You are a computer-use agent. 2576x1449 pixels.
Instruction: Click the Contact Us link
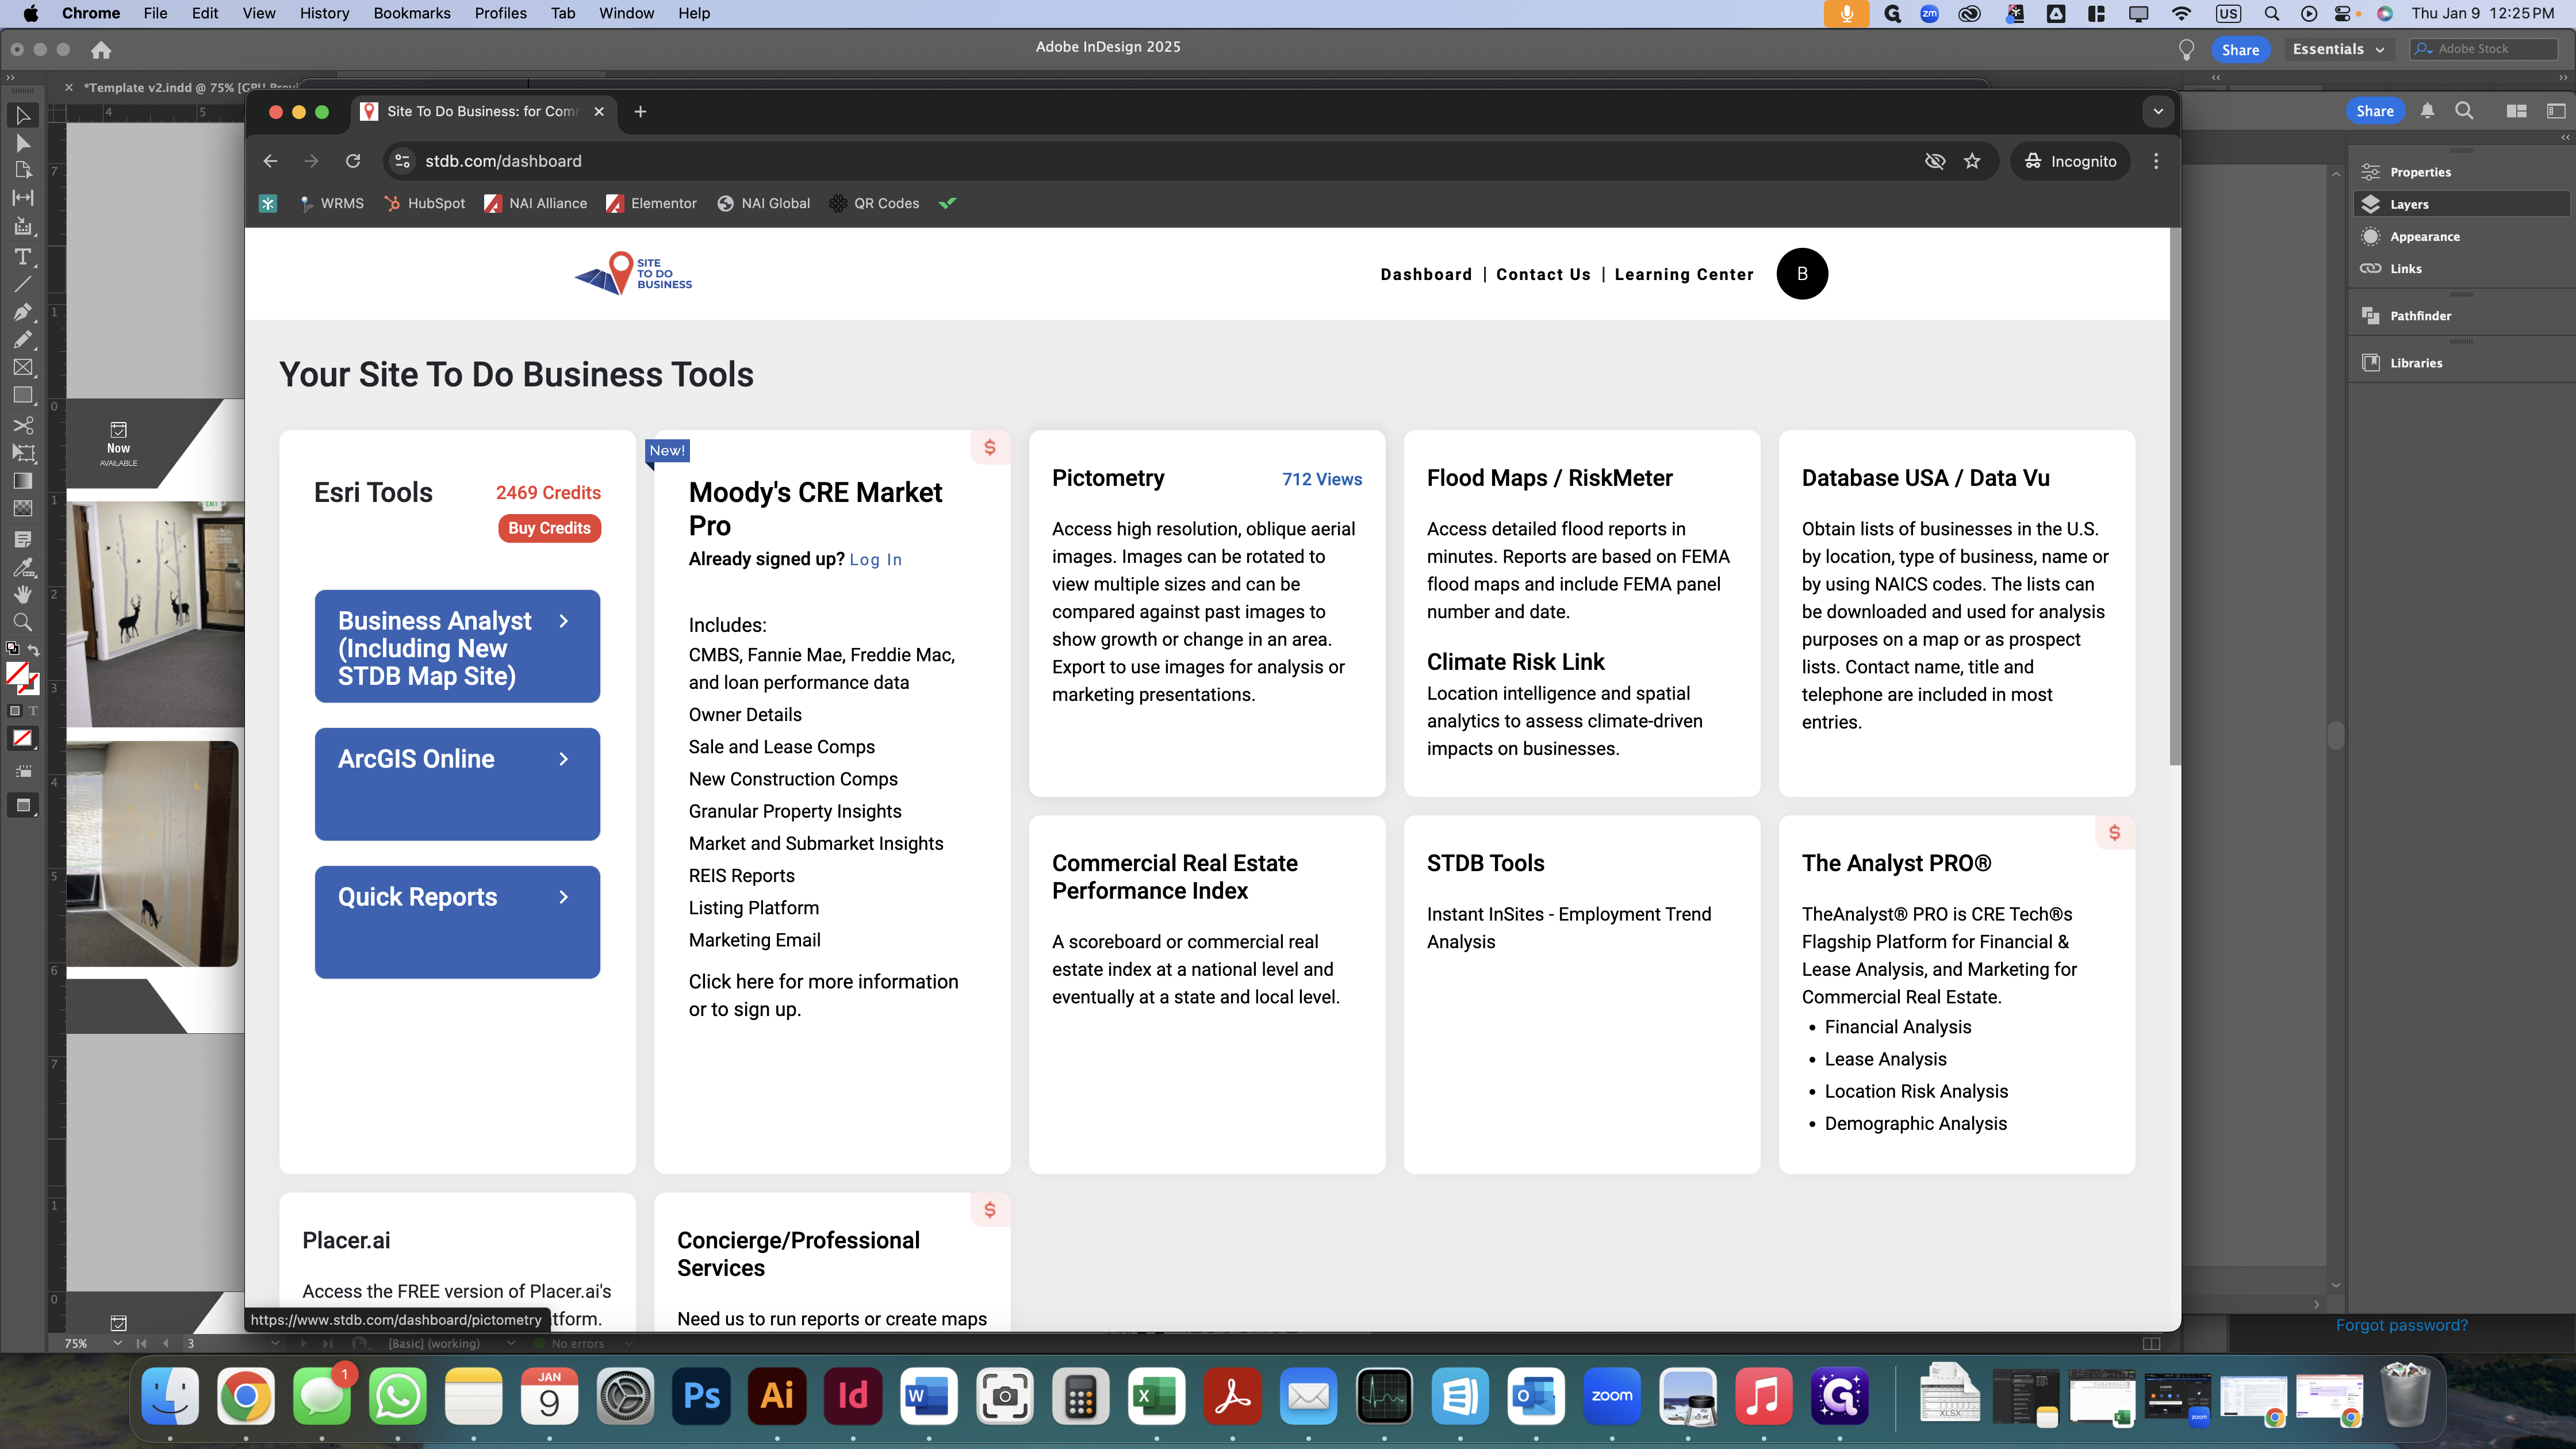click(1543, 274)
